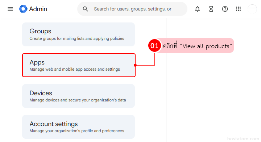Focus the search for users field

pos(133,9)
